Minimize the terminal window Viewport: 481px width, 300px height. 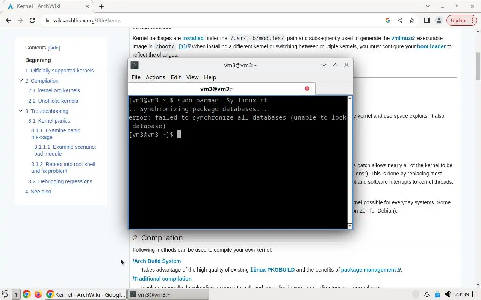(x=324, y=65)
